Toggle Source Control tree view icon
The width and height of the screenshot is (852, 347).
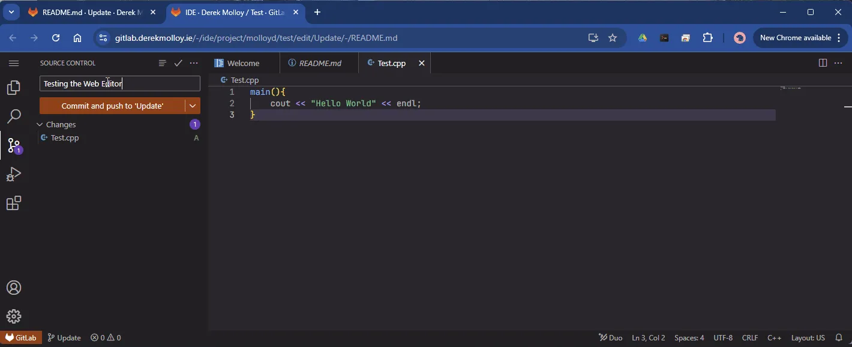162,63
